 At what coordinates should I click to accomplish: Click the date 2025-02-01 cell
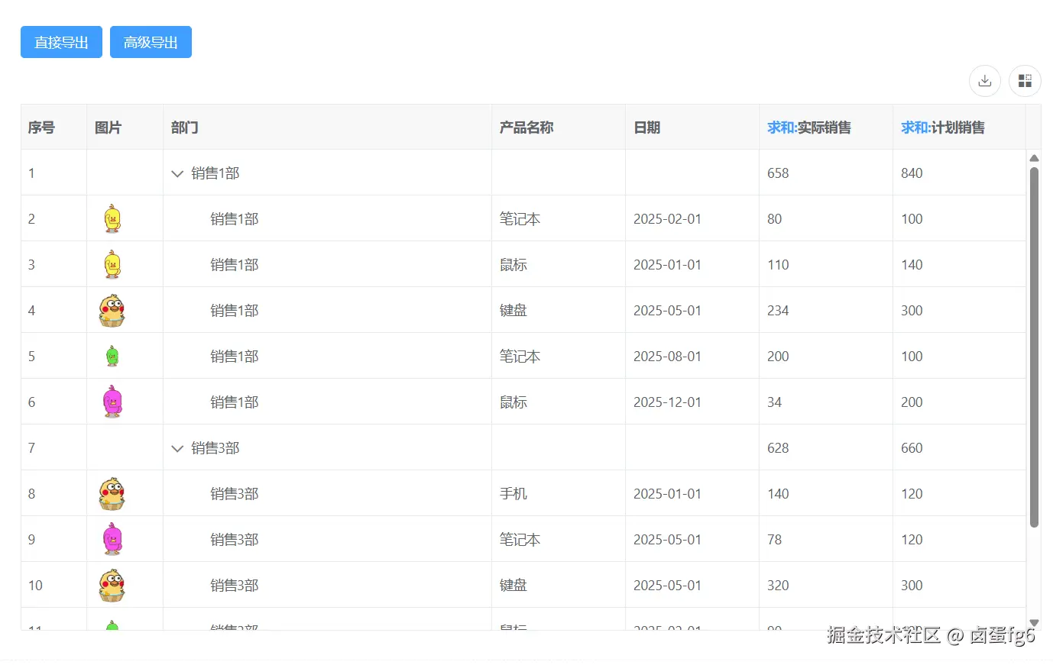click(x=692, y=219)
